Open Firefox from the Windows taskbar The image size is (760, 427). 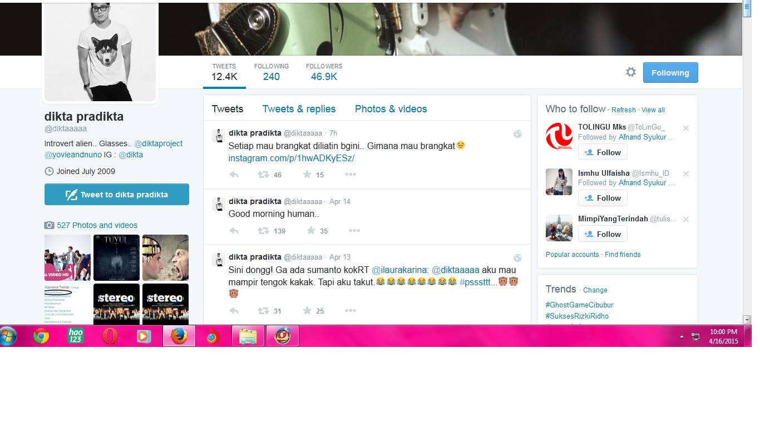tap(179, 336)
